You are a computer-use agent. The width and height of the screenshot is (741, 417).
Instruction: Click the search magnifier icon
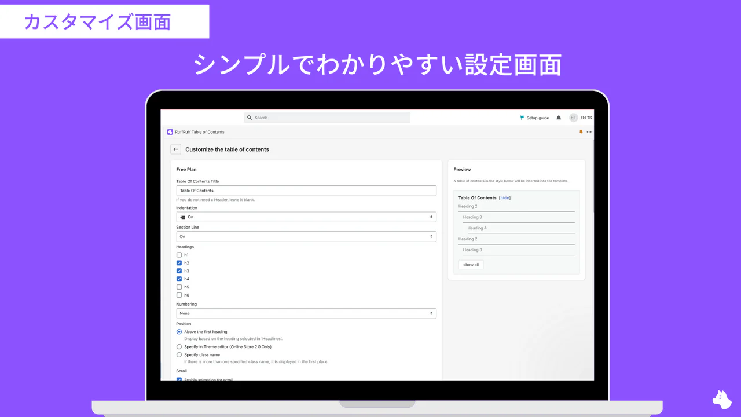point(250,118)
